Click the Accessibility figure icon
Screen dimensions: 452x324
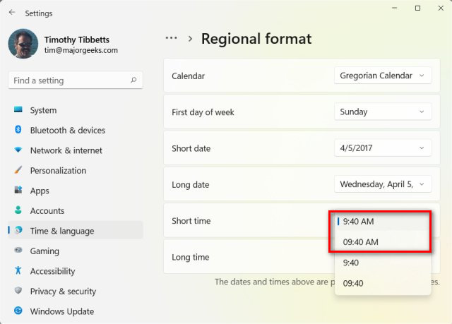click(18, 271)
